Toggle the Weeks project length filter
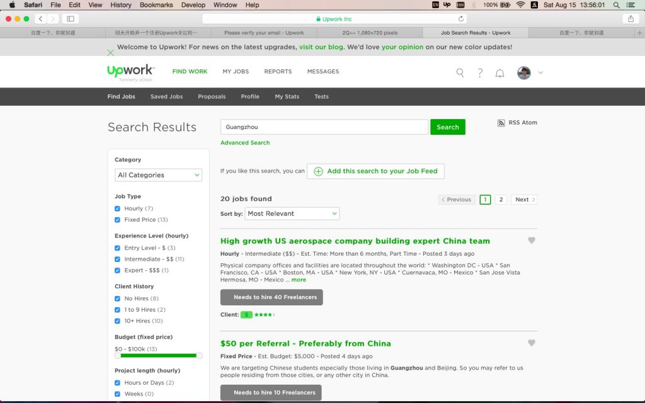The width and height of the screenshot is (645, 403). click(117, 394)
